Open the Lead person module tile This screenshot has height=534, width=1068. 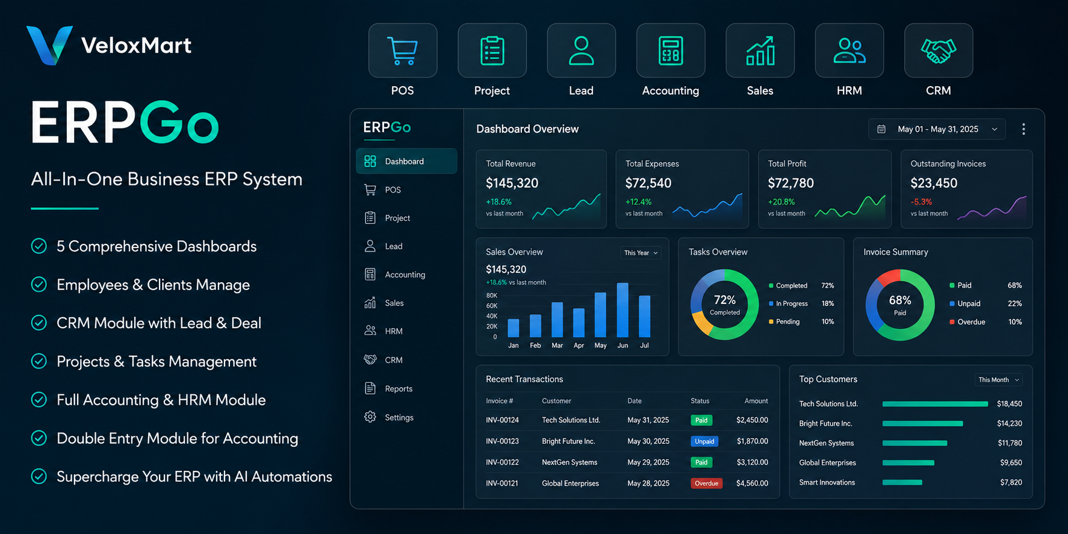click(581, 51)
